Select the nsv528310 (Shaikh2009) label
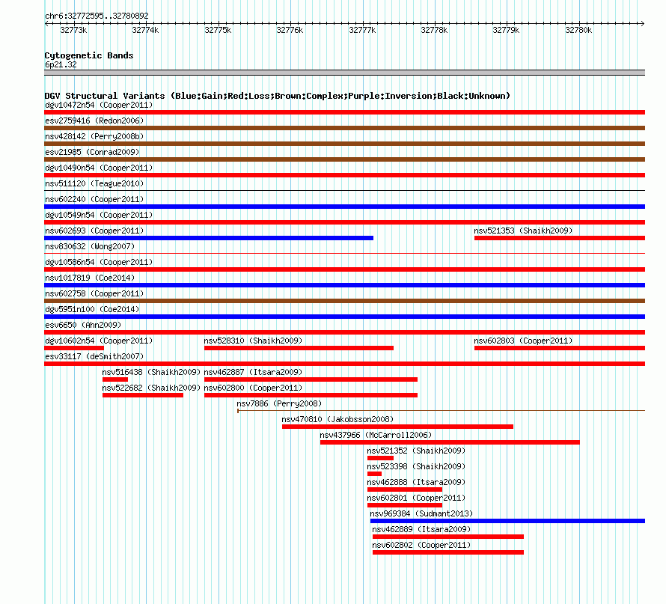This screenshot has width=666, height=604. click(253, 341)
